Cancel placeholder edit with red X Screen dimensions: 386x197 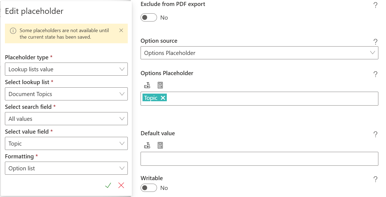coord(121,186)
